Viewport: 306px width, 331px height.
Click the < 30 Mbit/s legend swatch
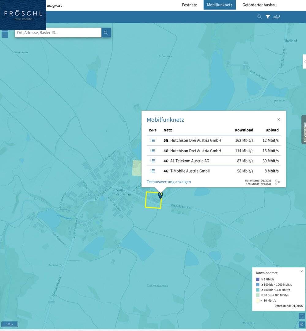(258, 300)
